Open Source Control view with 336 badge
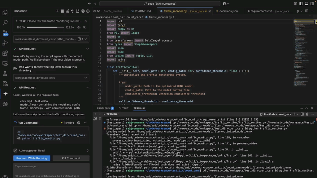Screen dimensions: 317x178 (x=5, y=33)
